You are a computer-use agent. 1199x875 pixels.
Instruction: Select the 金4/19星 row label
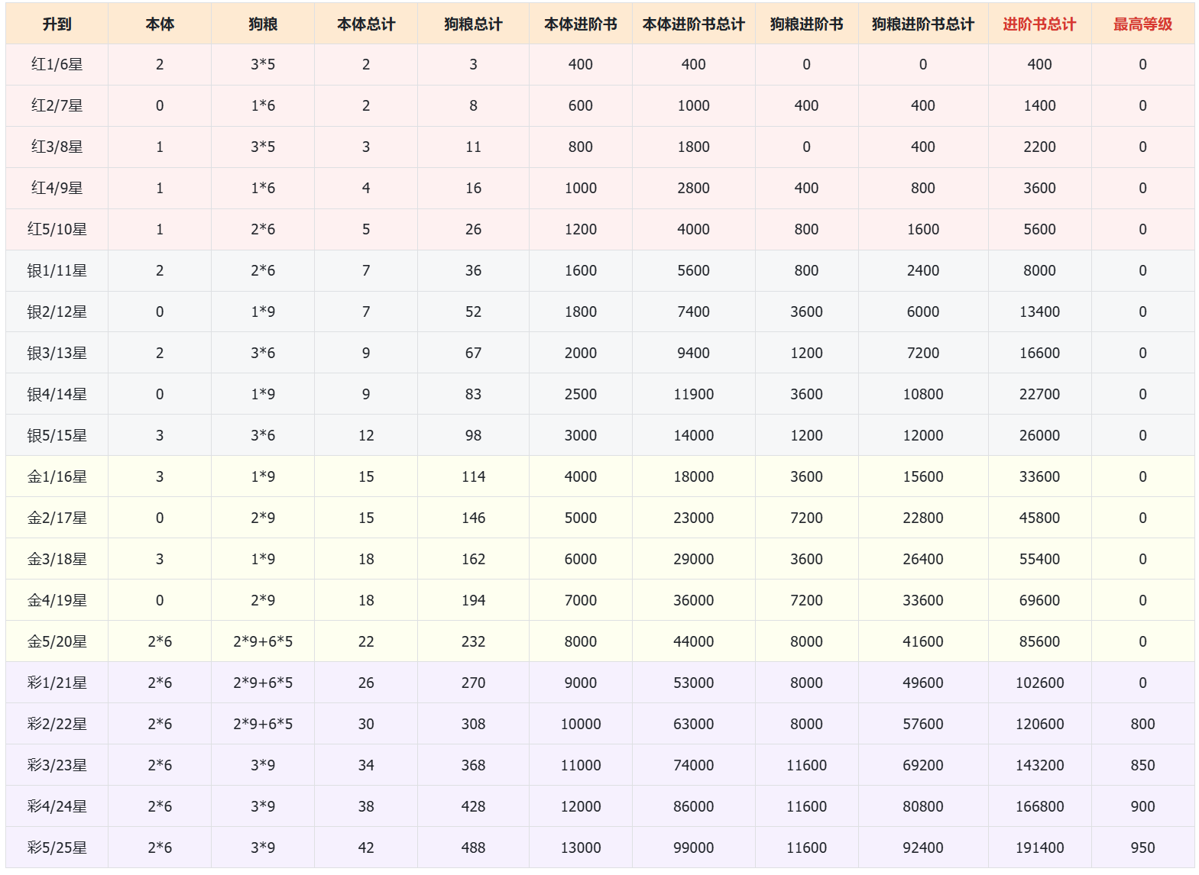[57, 601]
